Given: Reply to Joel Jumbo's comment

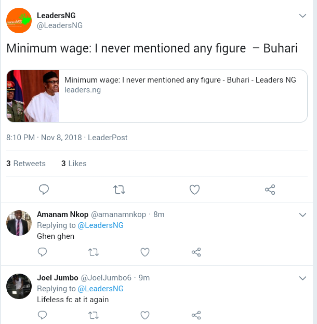Looking at the screenshot, I should tap(43, 315).
